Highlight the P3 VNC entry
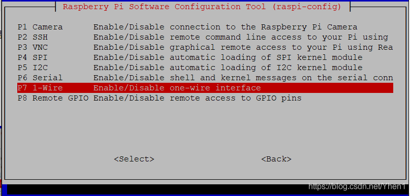Image resolution: width=410 pixels, height=196 pixels. click(205, 47)
